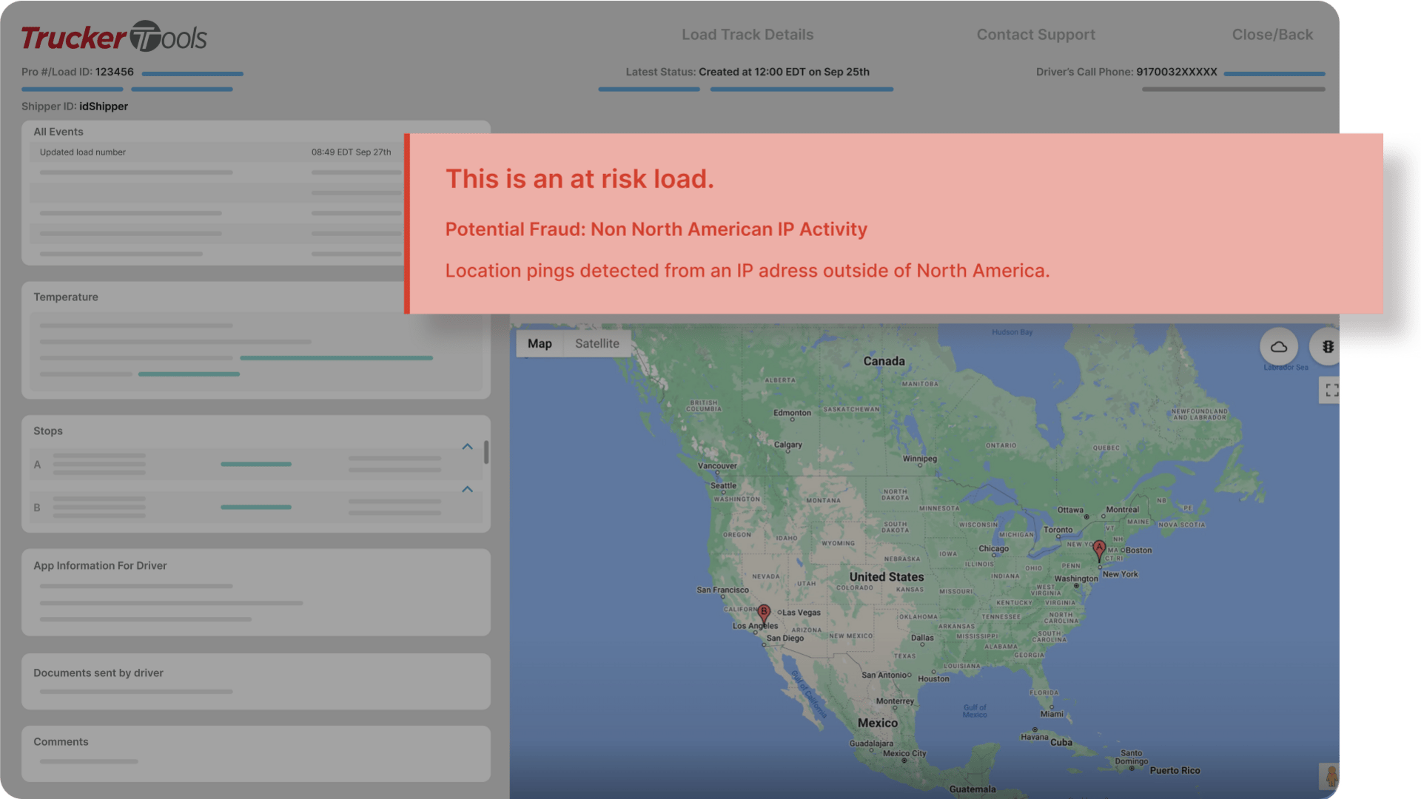1421x799 pixels.
Task: Click the at risk load alert banner
Action: click(x=893, y=223)
